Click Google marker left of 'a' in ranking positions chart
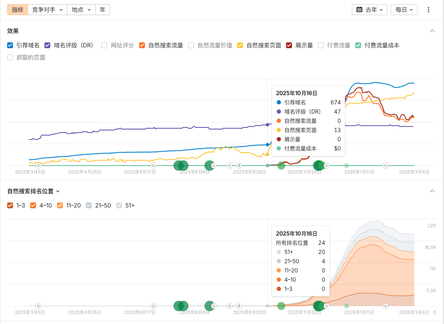444x324 pixels. pos(230,306)
